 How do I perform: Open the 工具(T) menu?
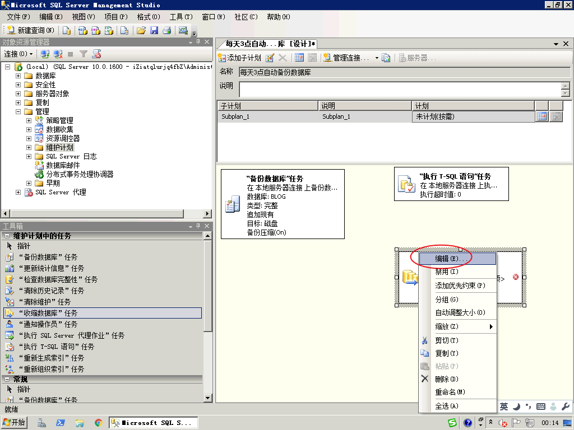181,17
